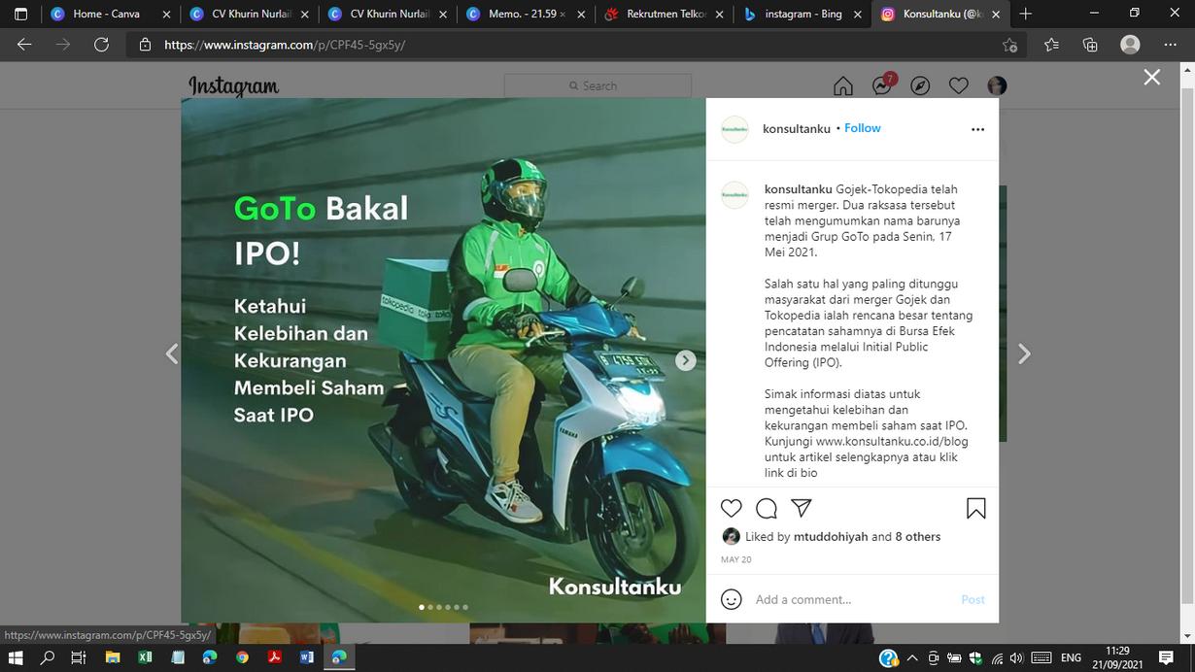1195x672 pixels.
Task: Close the post overlay with X
Action: [x=1152, y=77]
